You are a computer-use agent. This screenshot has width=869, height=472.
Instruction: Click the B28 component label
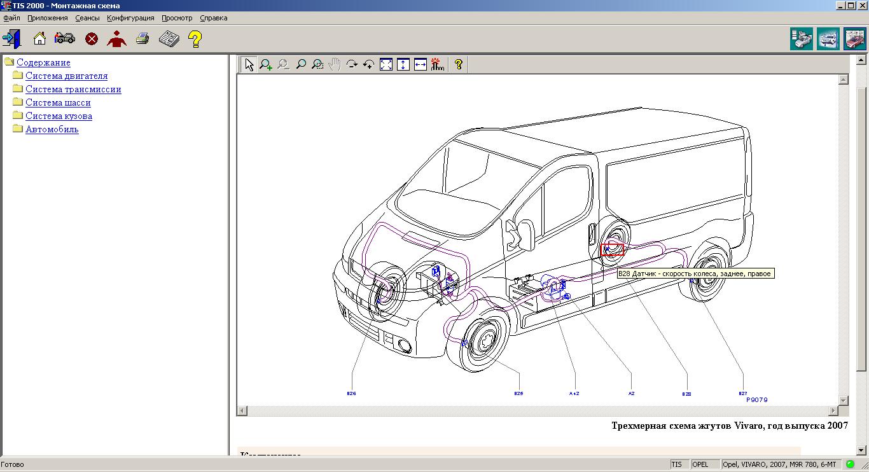tap(686, 394)
